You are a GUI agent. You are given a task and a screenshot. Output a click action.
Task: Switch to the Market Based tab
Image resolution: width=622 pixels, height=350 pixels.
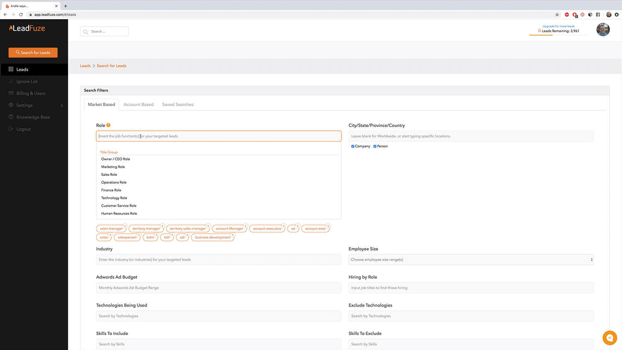pos(102,105)
